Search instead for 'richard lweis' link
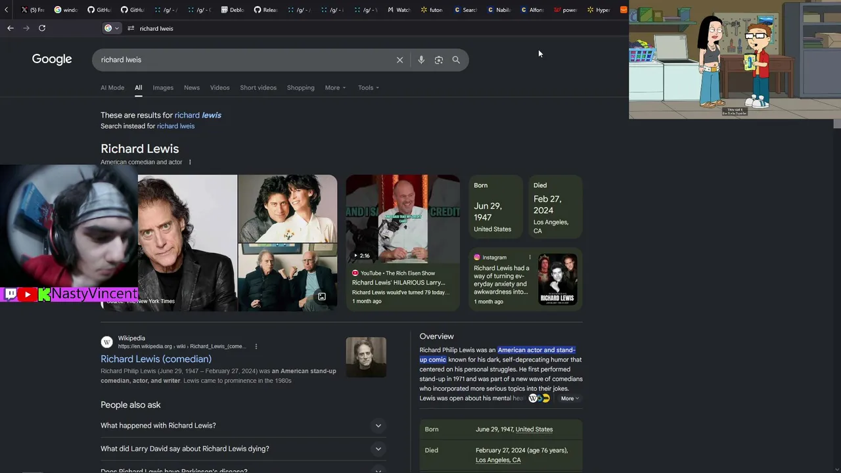Viewport: 841px width, 473px height. tap(175, 126)
